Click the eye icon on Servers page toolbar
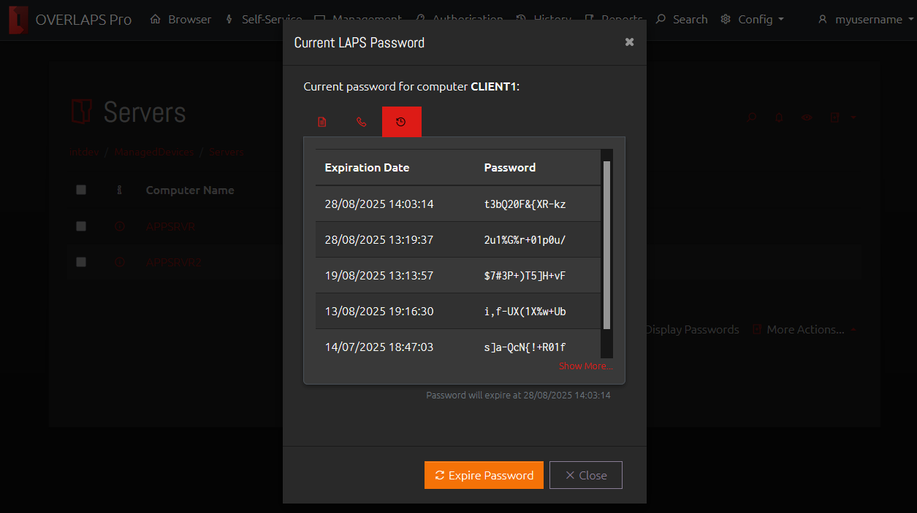The height and width of the screenshot is (513, 917). pyautogui.click(x=807, y=117)
